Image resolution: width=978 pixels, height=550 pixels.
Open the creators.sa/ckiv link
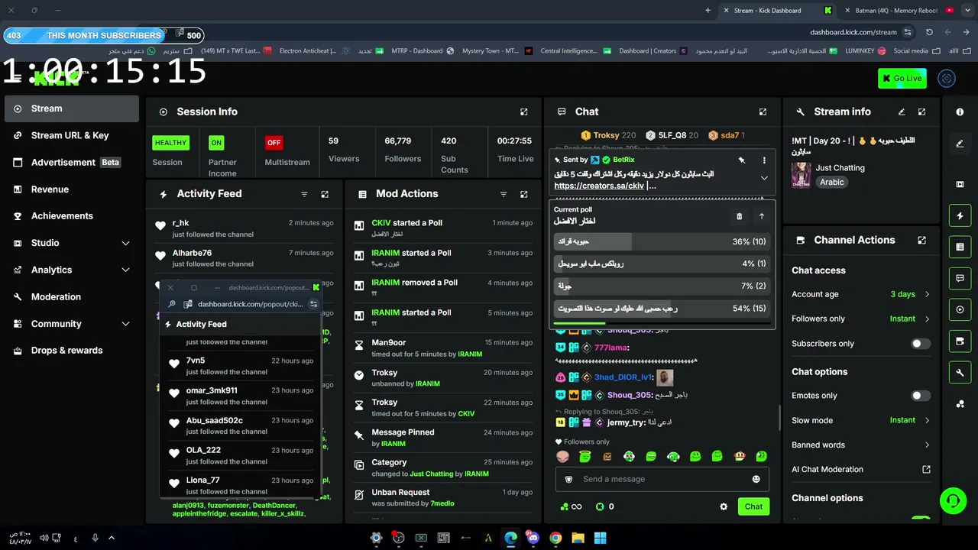tap(600, 186)
